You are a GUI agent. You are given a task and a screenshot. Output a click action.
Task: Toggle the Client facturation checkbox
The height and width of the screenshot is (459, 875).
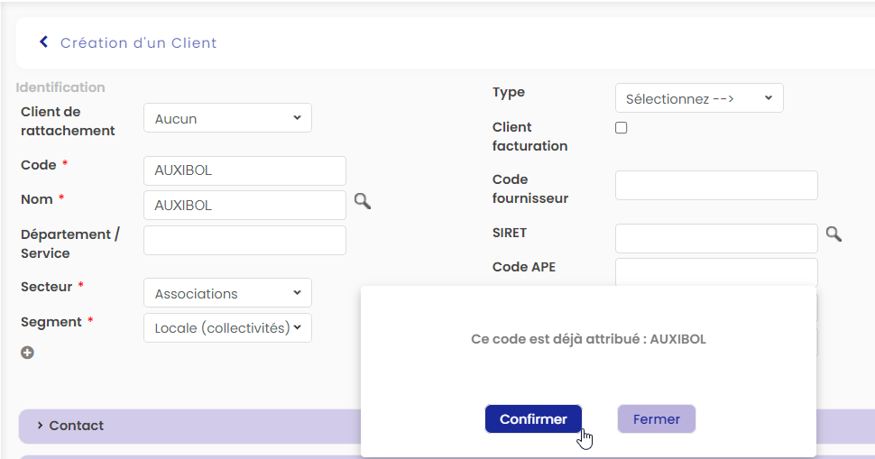click(621, 128)
